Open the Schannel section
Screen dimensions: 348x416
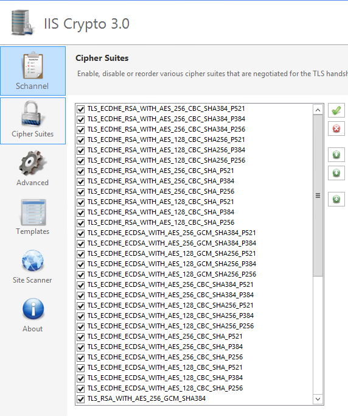pyautogui.click(x=33, y=71)
